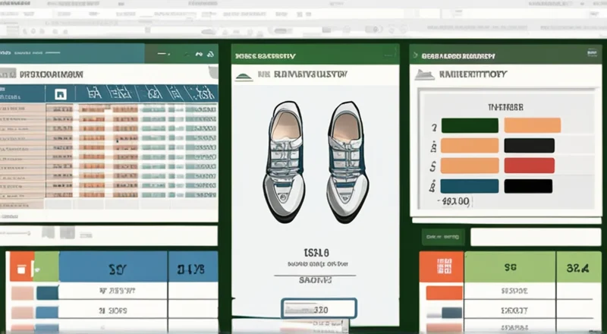The height and width of the screenshot is (334, 607).
Task: Click the square icon in table header
Action: [x=57, y=93]
